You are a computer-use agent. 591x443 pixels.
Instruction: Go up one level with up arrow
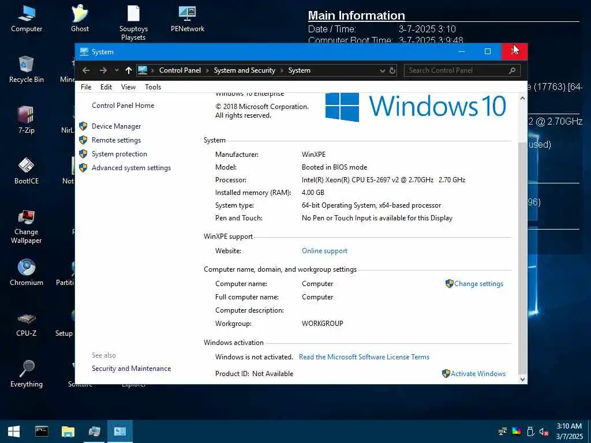(x=129, y=70)
